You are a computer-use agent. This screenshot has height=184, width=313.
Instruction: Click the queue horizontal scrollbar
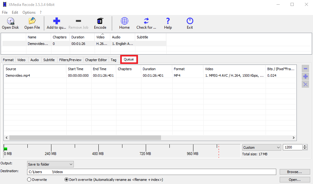(x=85, y=138)
